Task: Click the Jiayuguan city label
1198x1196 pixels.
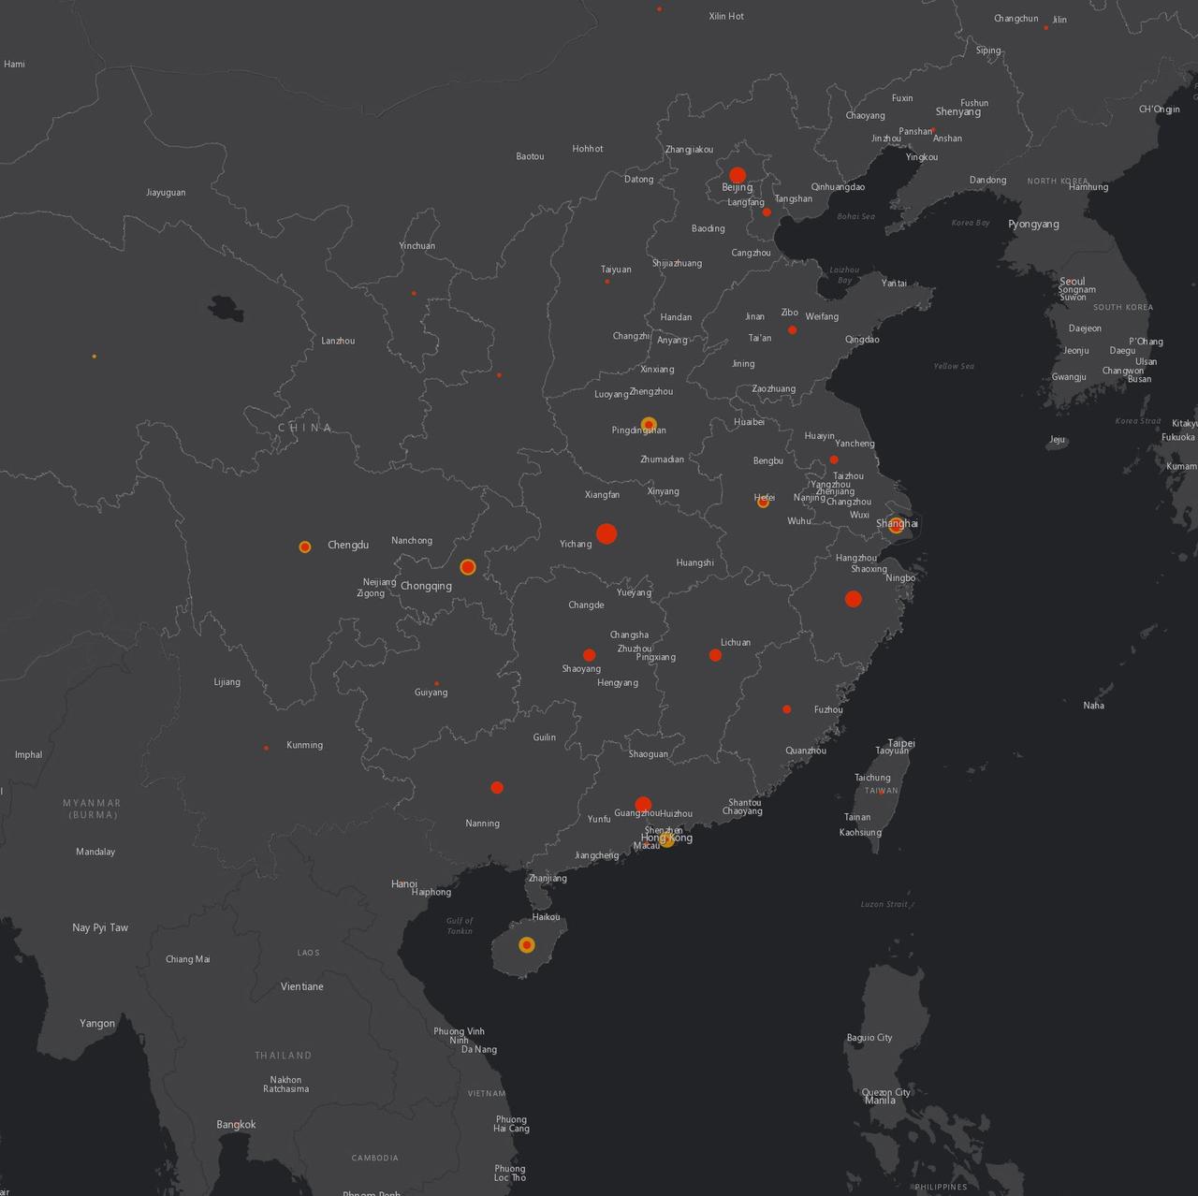Action: [166, 193]
